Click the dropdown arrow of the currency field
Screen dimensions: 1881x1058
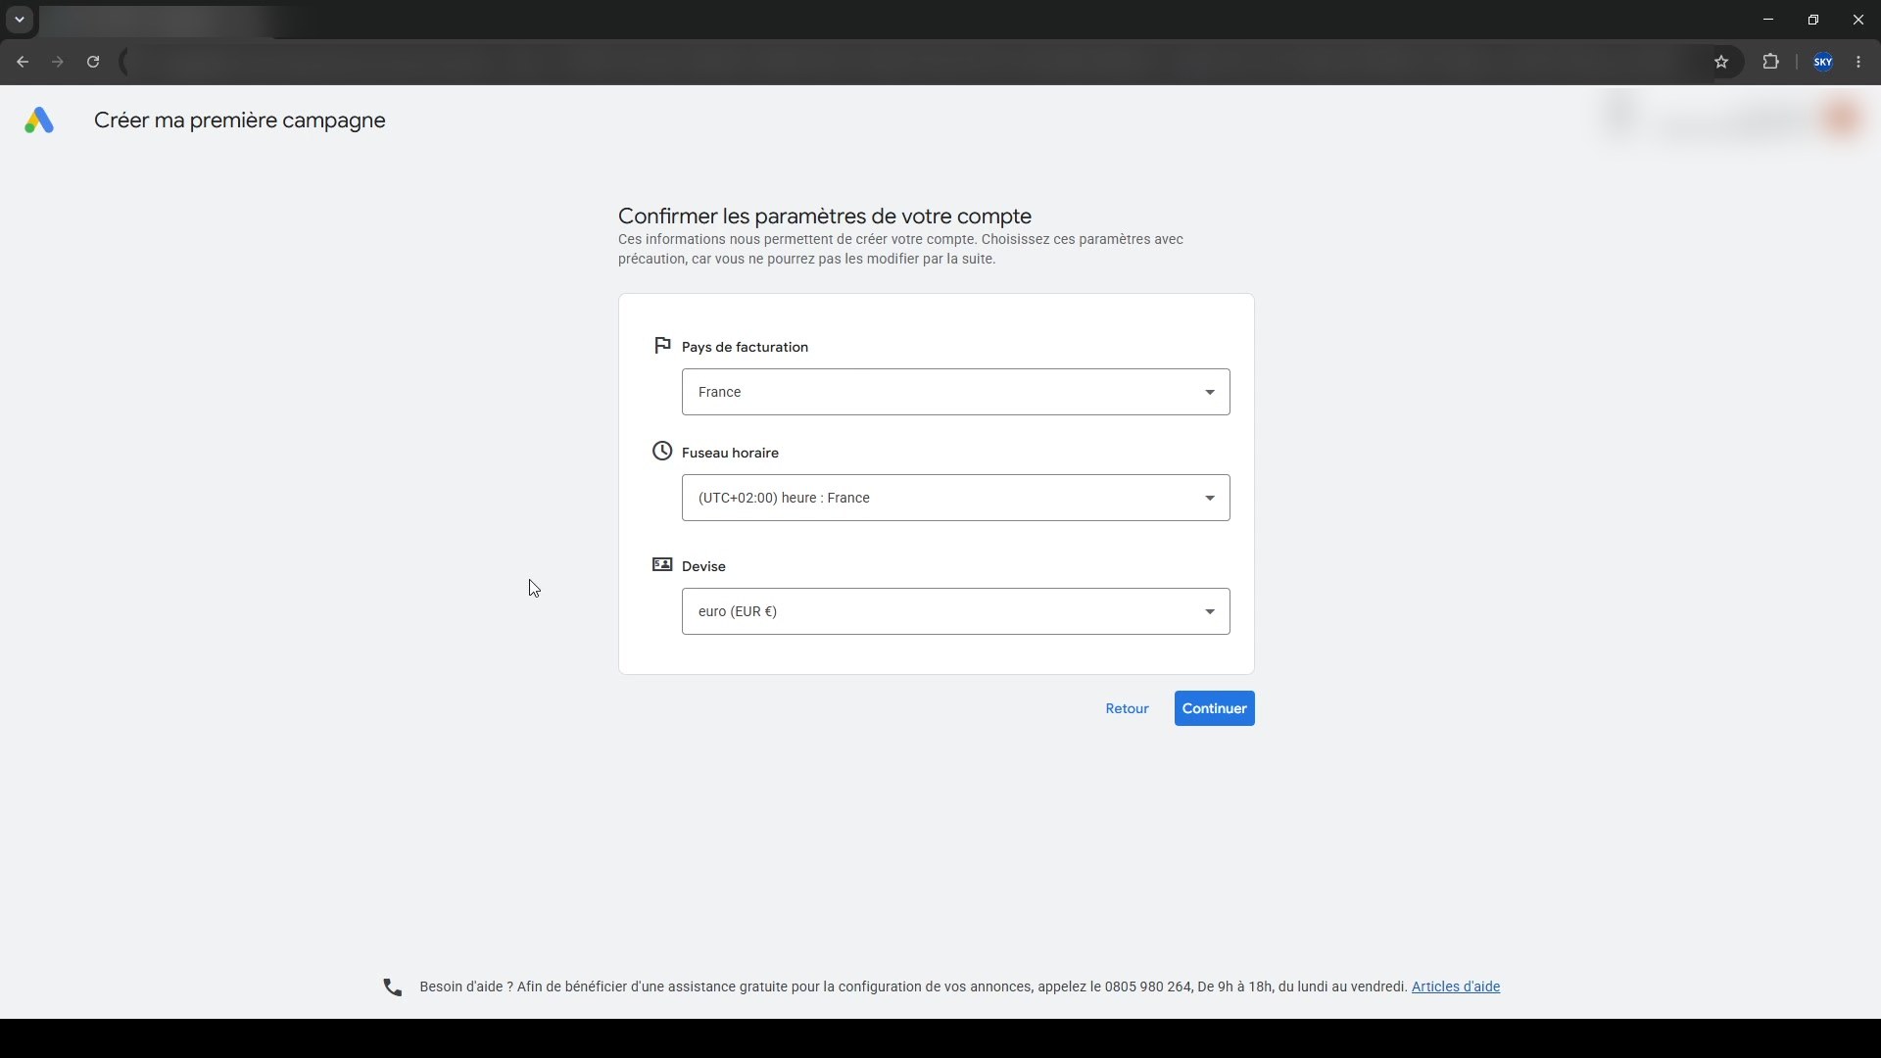click(1210, 612)
